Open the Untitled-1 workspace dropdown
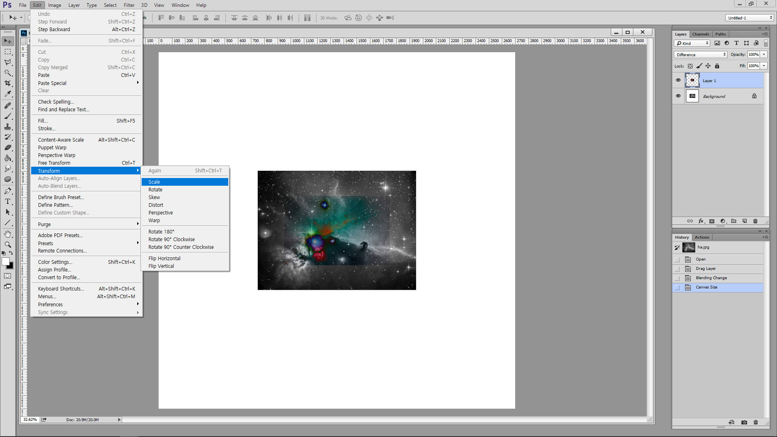Viewport: 777px width, 437px height. [749, 18]
